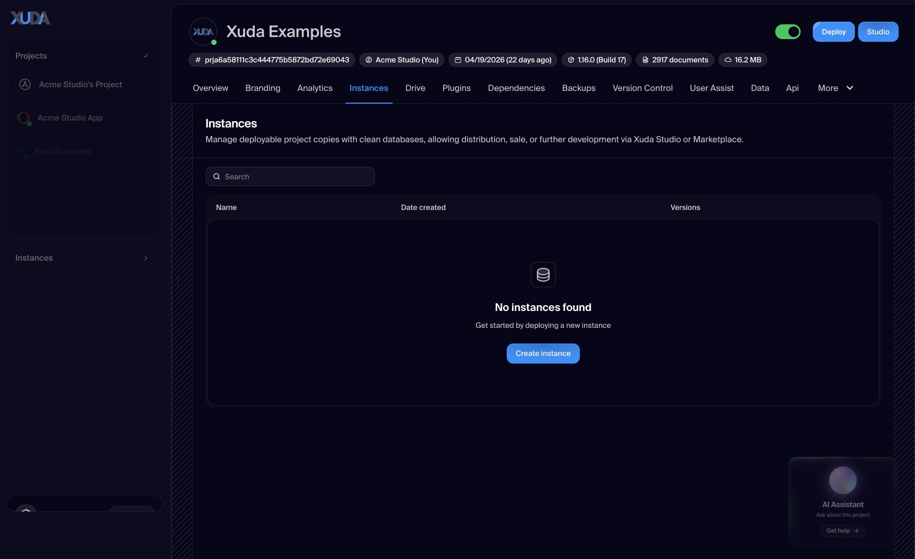Screen dimensions: 915x559
Task: Click the Versions column header
Action: click(685, 207)
